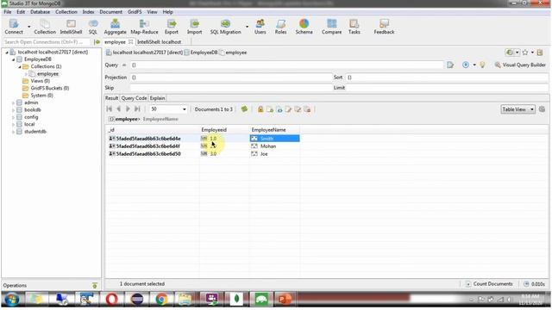Launch the Aggregate editor
552x310 pixels.
[115, 27]
